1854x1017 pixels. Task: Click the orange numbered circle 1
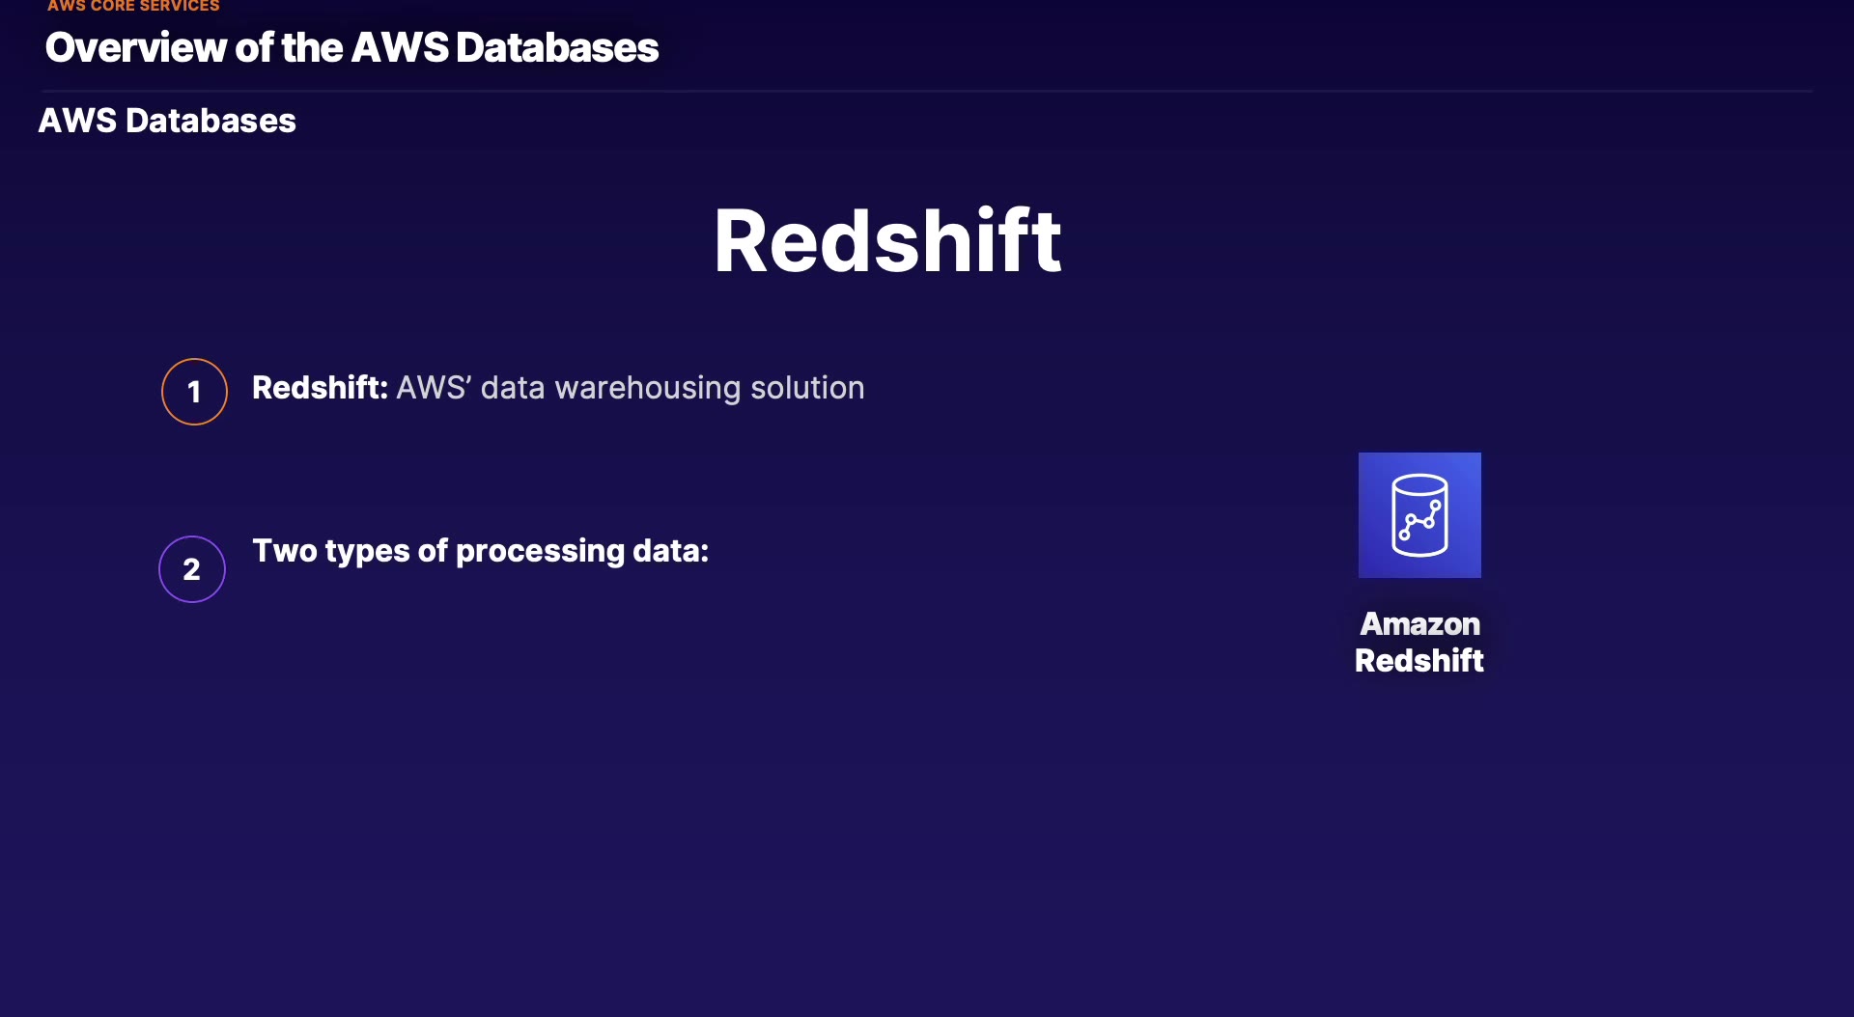(194, 392)
